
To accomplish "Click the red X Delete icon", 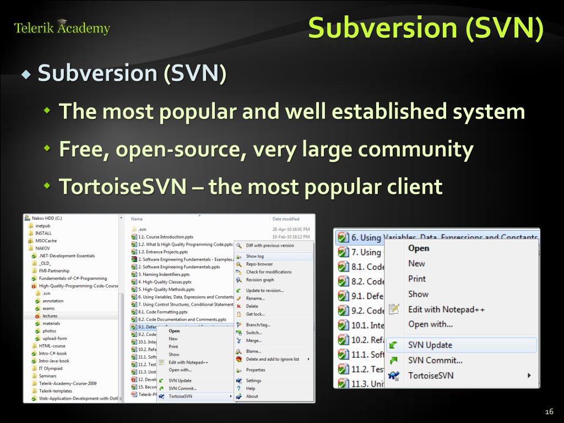I will pos(238,306).
